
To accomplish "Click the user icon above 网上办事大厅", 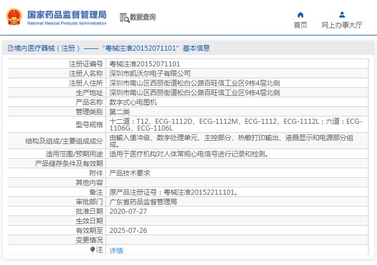I will (x=342, y=15).
